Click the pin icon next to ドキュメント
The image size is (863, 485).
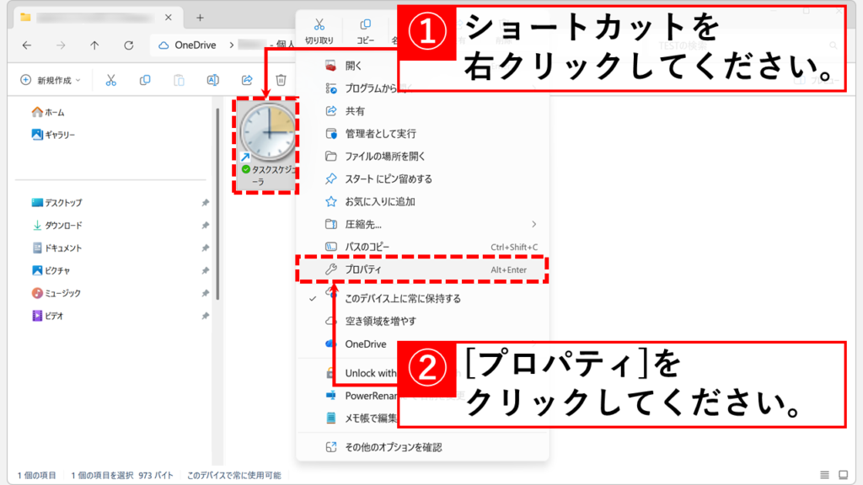click(206, 247)
